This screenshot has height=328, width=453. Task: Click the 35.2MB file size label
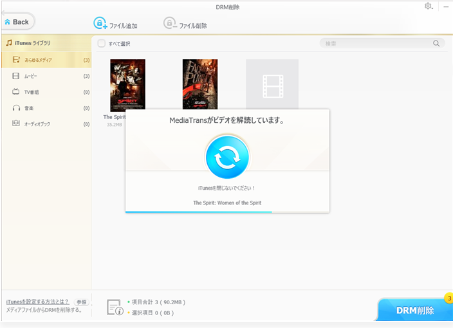tap(115, 124)
